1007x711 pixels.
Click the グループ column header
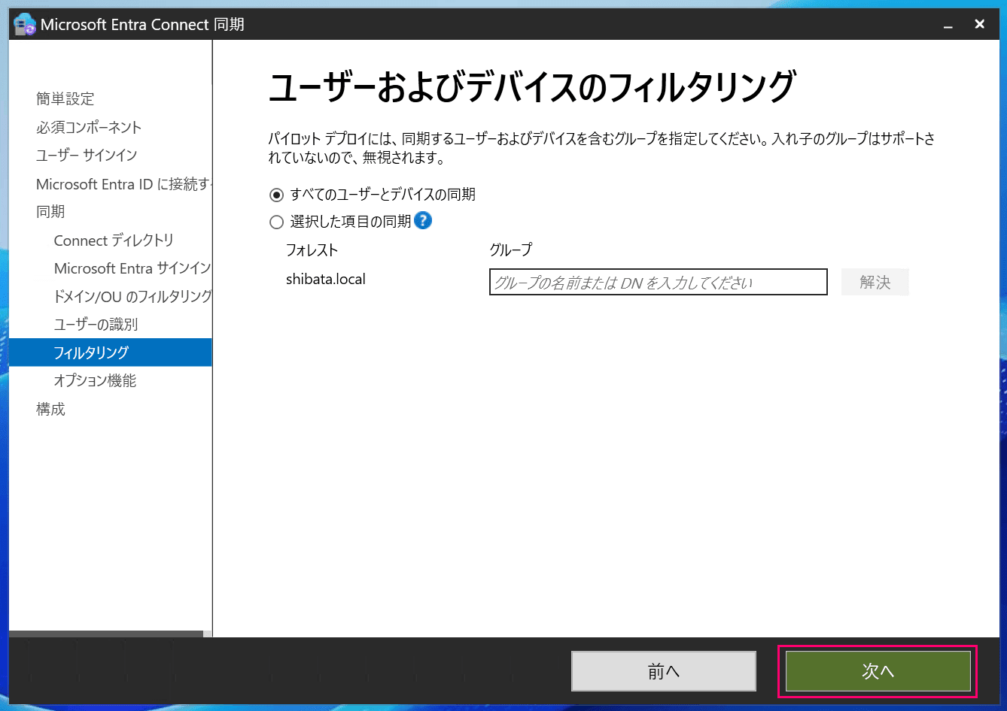tap(510, 250)
